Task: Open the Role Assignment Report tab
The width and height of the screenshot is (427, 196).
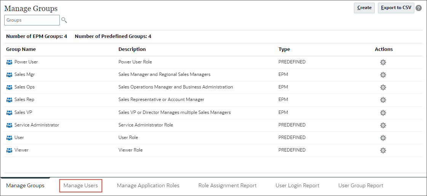Action: pyautogui.click(x=227, y=186)
